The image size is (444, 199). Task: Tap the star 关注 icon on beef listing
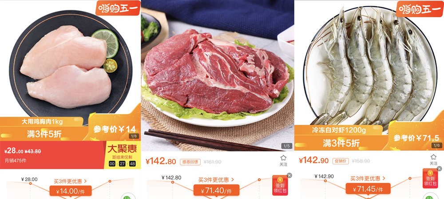click(x=283, y=160)
